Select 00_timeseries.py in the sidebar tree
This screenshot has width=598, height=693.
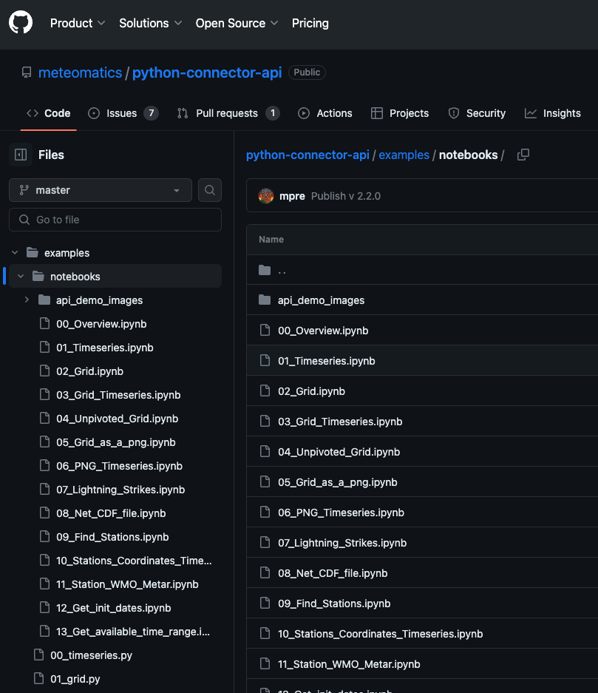tap(91, 655)
